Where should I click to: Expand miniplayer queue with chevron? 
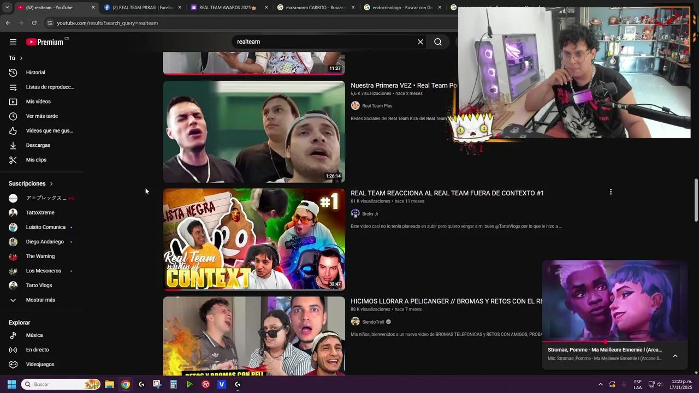675,356
